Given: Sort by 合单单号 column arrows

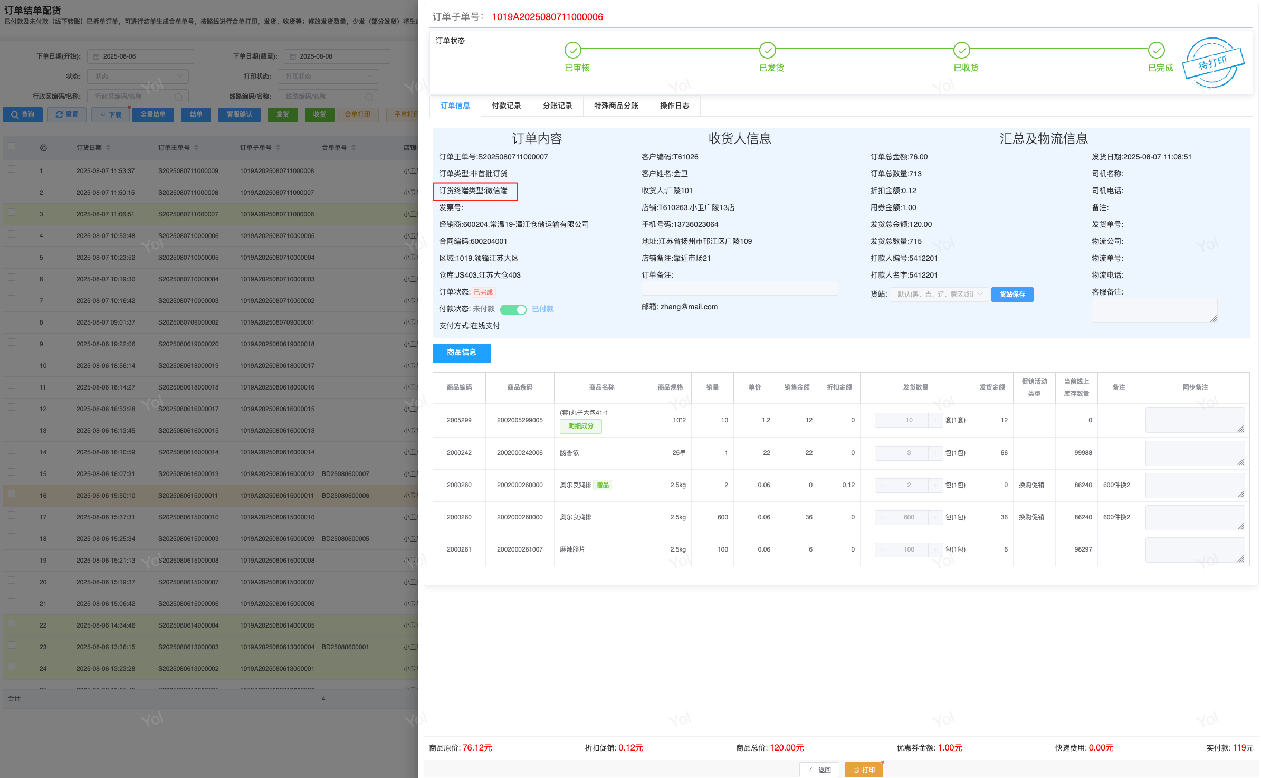Looking at the screenshot, I should [x=354, y=148].
